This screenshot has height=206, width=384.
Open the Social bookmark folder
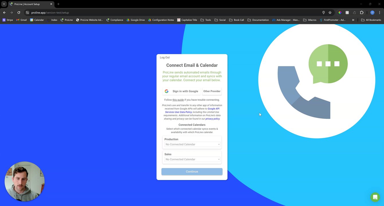pos(220,20)
